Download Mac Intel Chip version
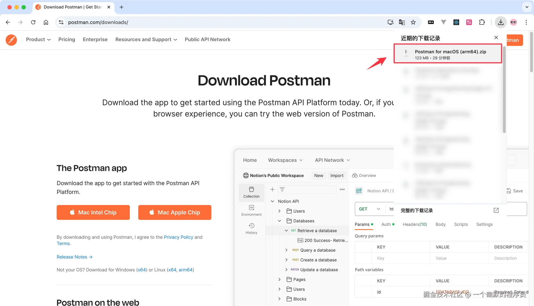The image size is (534, 306). click(x=93, y=212)
